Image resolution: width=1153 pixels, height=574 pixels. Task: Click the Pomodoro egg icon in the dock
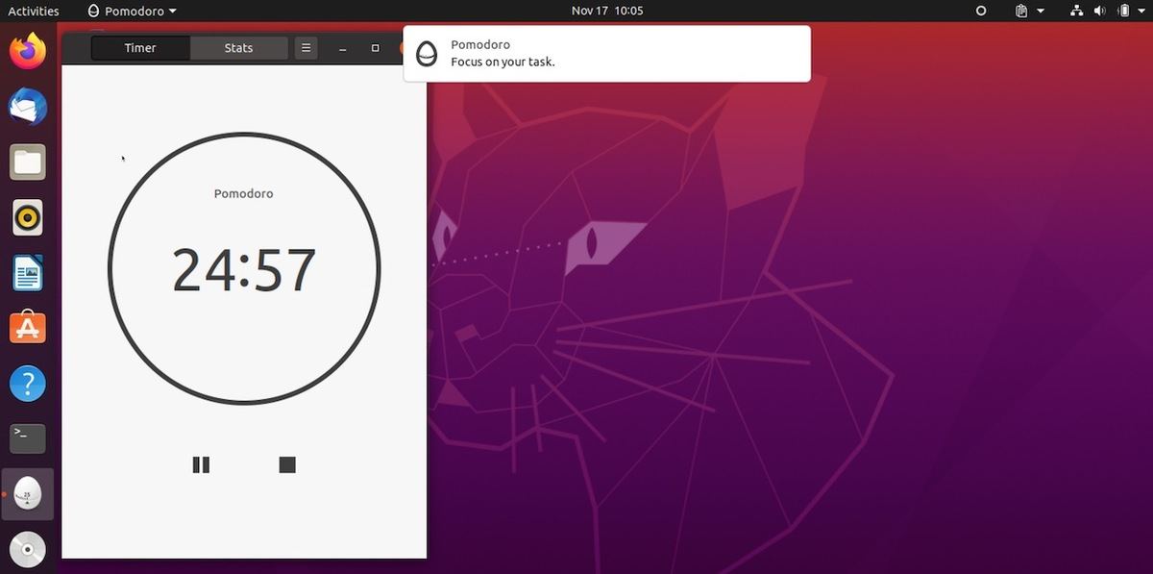pyautogui.click(x=28, y=494)
